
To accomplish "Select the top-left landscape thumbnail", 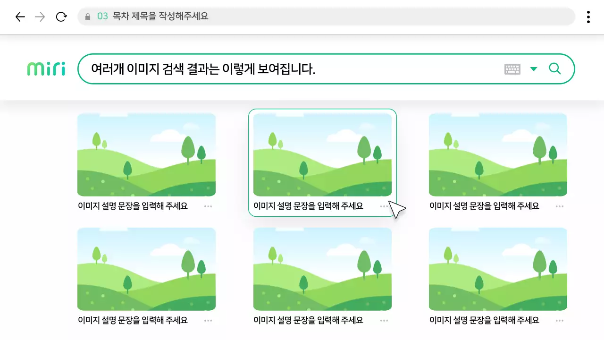I will click(x=146, y=154).
